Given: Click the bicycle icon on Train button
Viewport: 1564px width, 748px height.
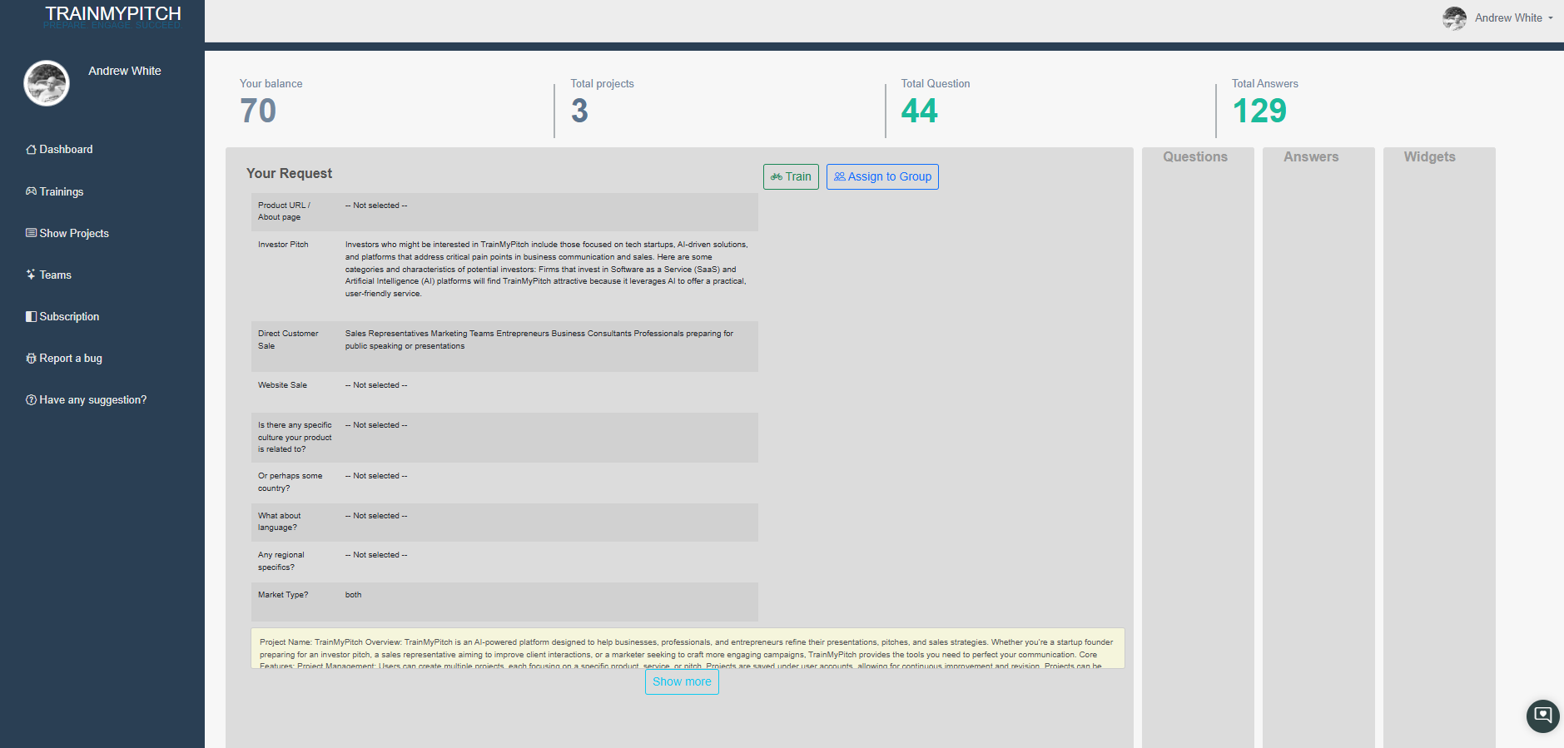Looking at the screenshot, I should pyautogui.click(x=777, y=176).
